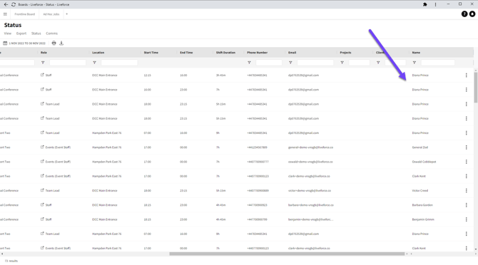Select the oswald-demo email cell
The height and width of the screenshot is (265, 478).
(x=310, y=162)
